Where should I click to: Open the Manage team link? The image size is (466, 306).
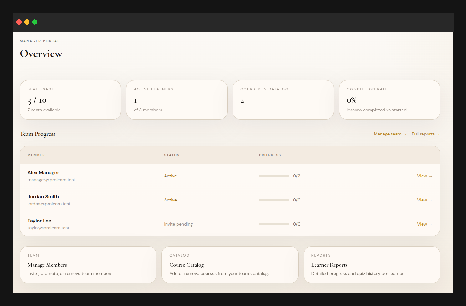390,134
